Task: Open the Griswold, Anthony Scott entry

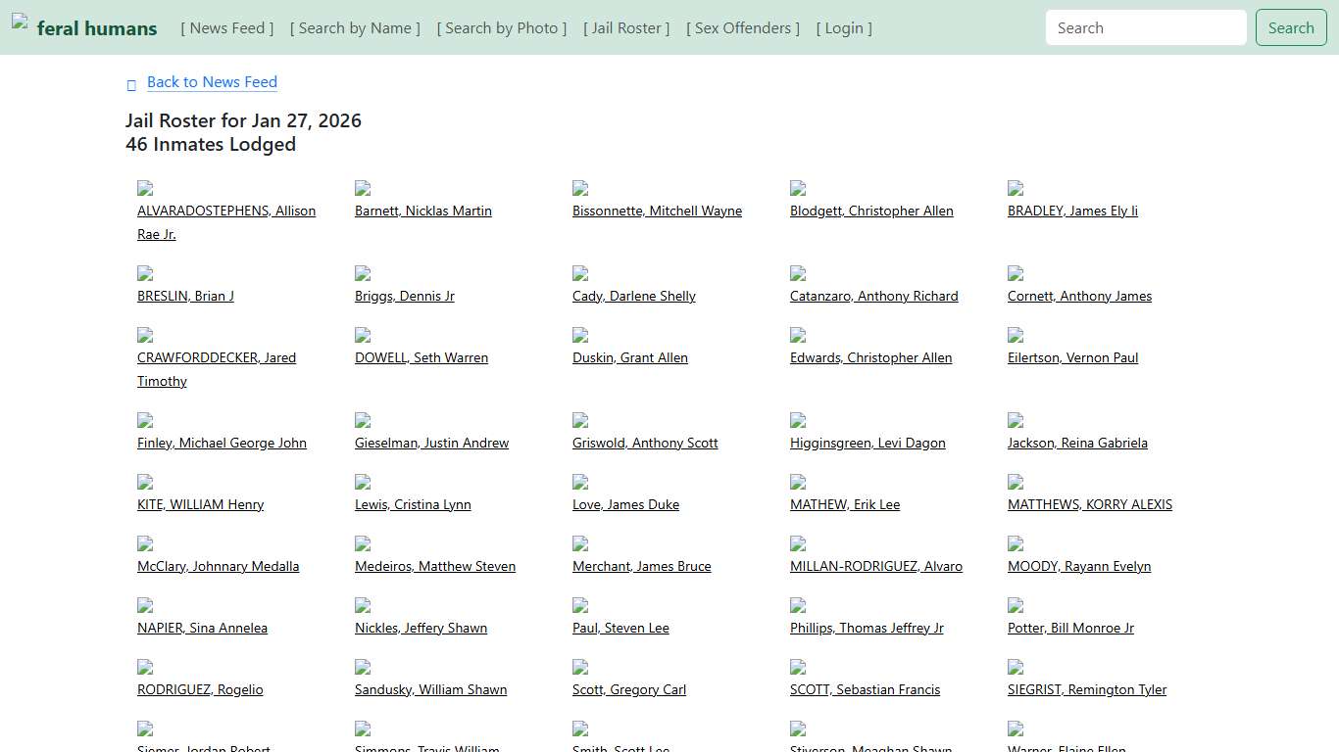Action: (645, 443)
